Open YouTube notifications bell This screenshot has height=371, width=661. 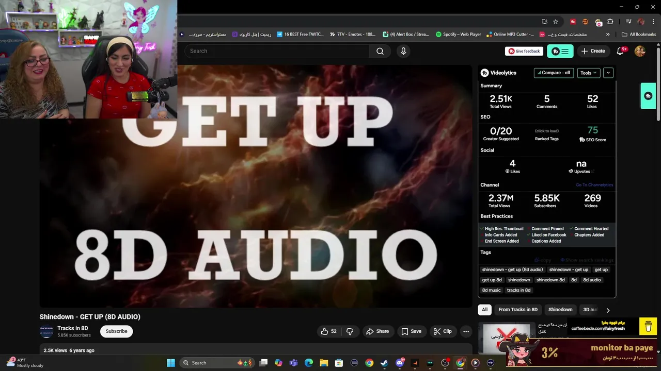(621, 51)
